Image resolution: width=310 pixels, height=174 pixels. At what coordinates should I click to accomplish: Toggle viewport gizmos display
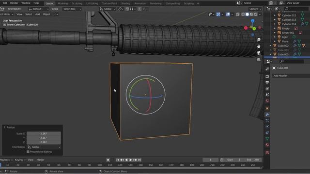click(x=218, y=14)
